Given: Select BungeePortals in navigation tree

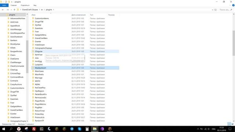Looking at the screenshot, I should pyautogui.click(x=16, y=51).
